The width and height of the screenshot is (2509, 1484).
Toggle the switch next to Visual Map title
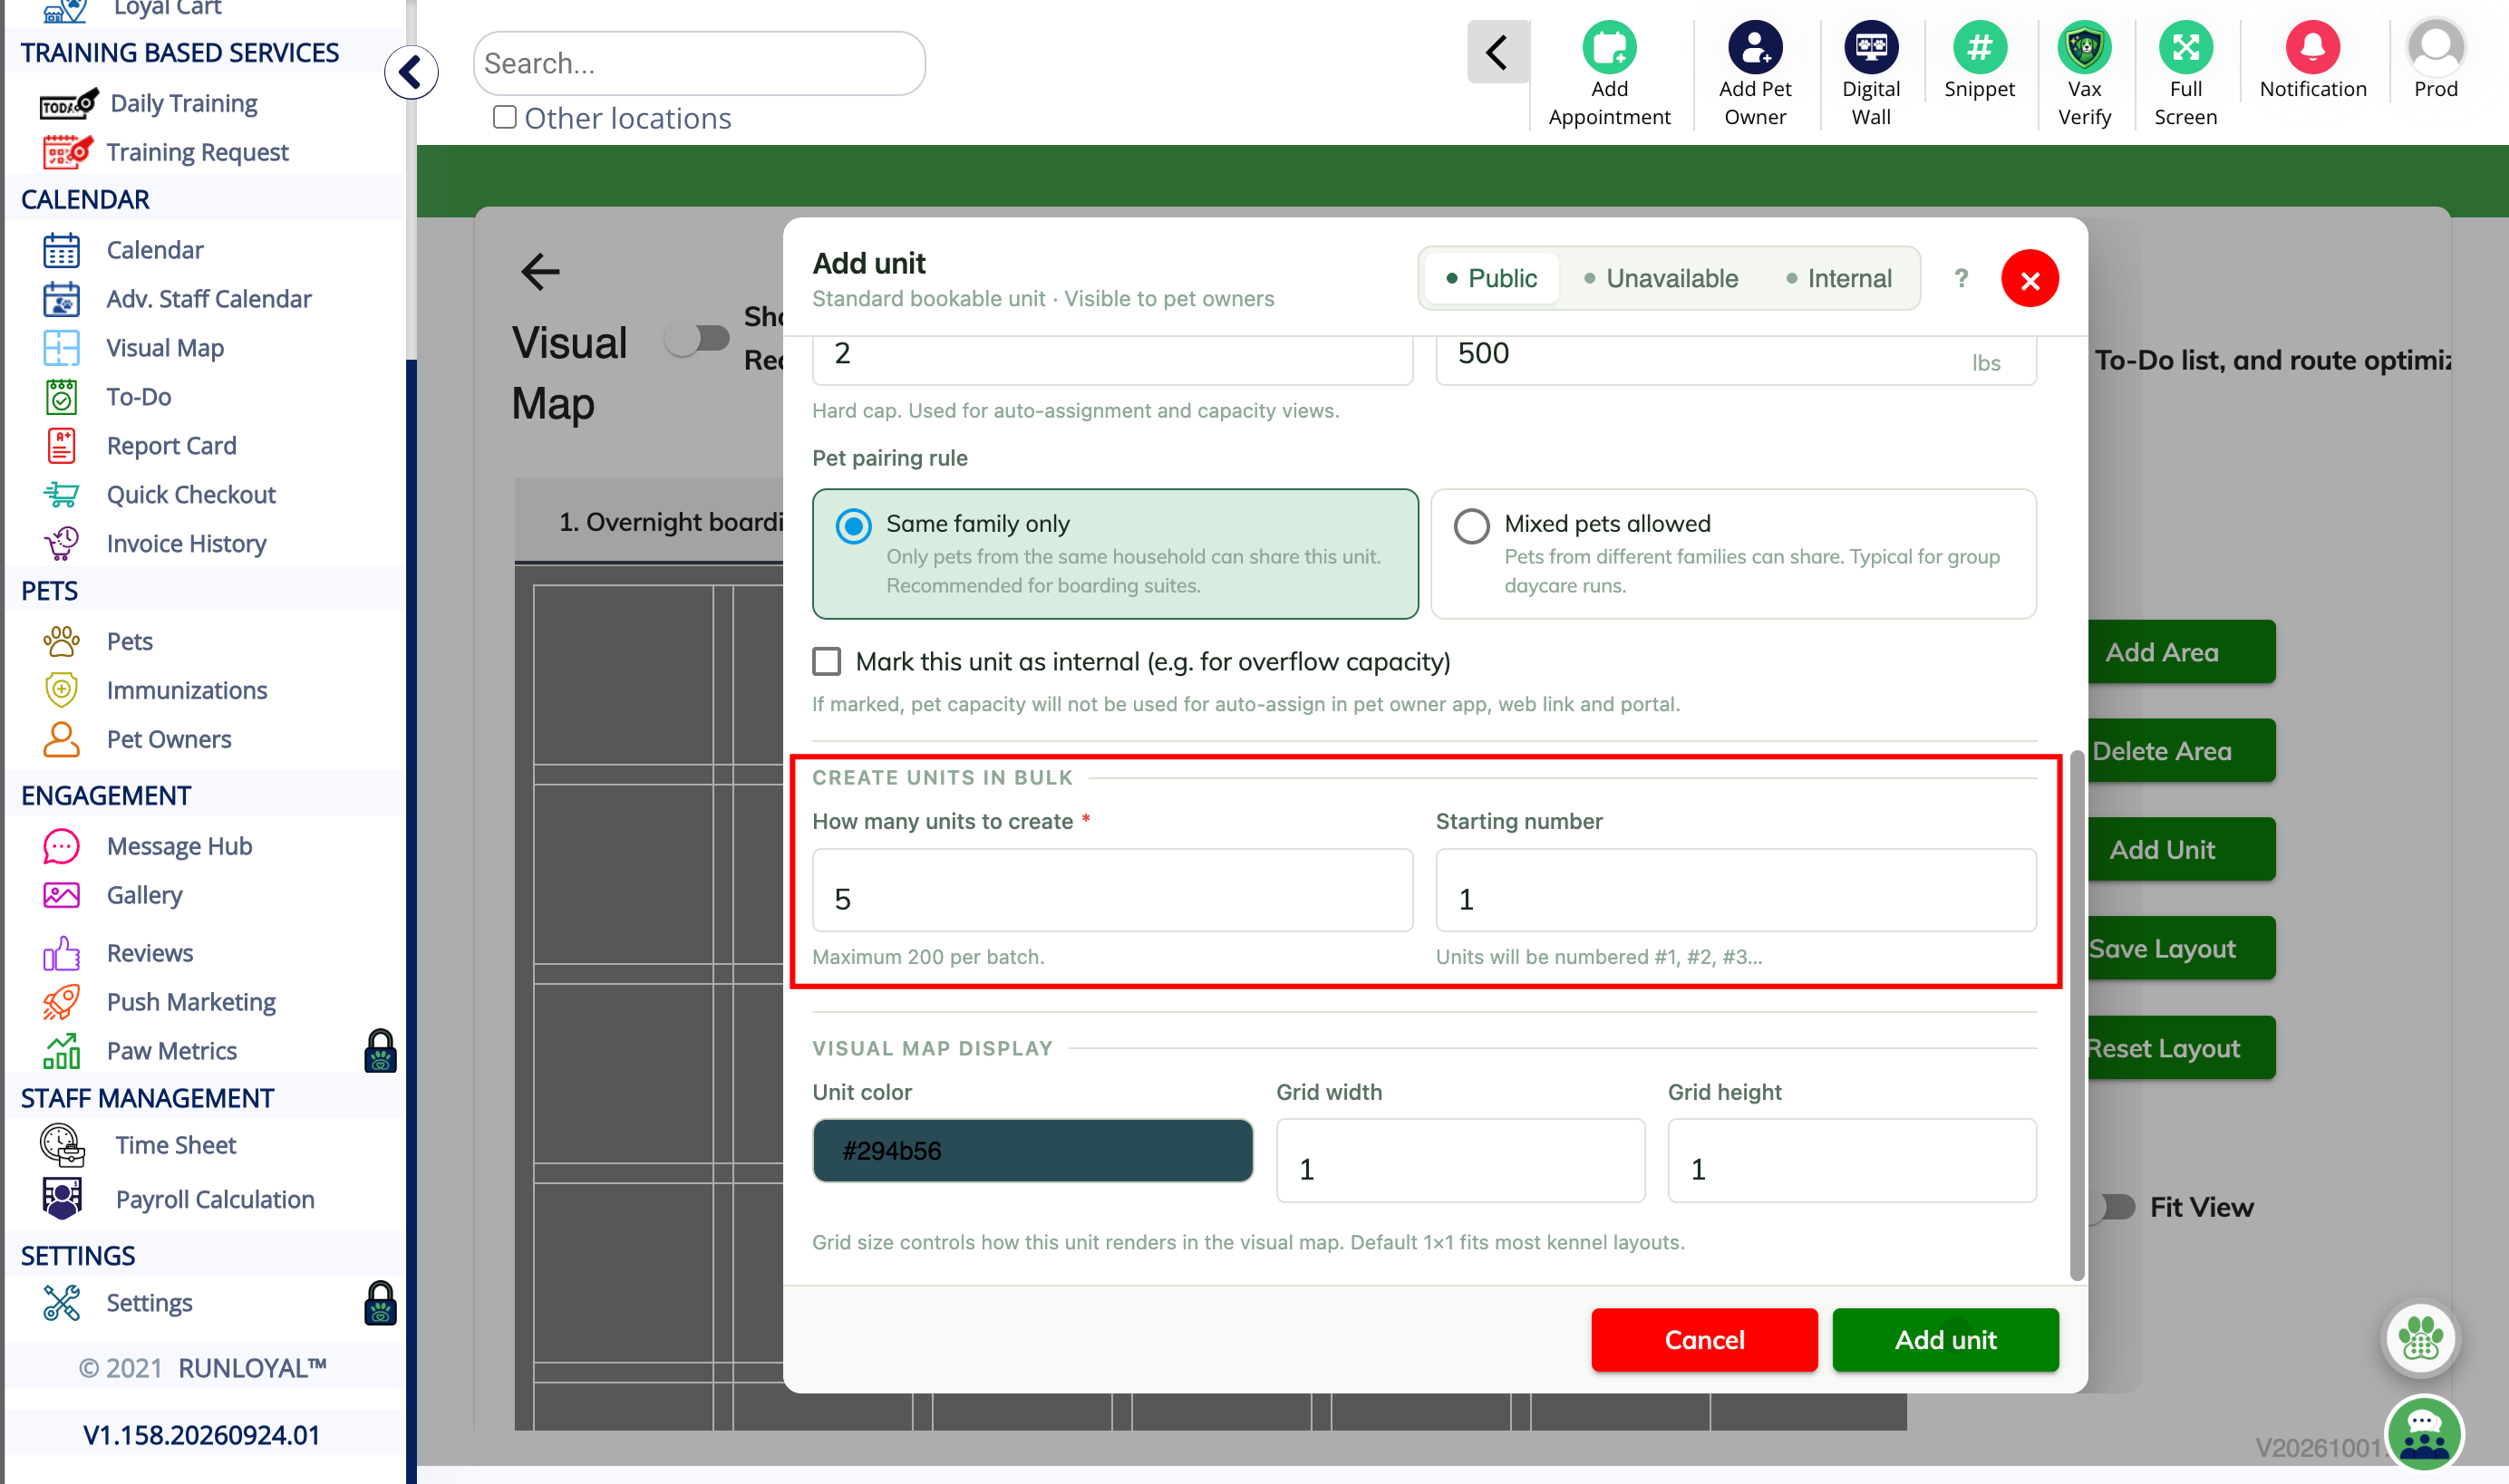pyautogui.click(x=697, y=338)
